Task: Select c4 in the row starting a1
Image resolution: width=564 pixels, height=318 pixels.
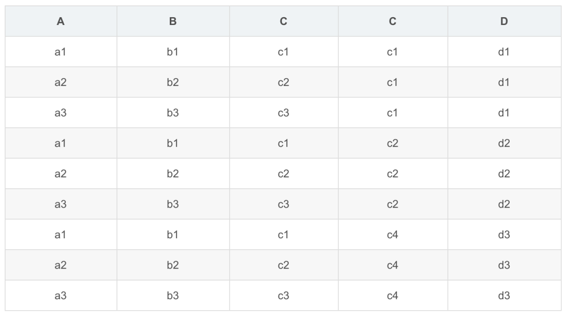Action: tap(393, 235)
